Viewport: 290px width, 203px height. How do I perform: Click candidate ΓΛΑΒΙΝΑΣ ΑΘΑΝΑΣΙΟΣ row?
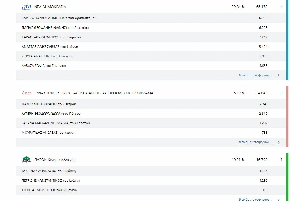tap(48, 171)
